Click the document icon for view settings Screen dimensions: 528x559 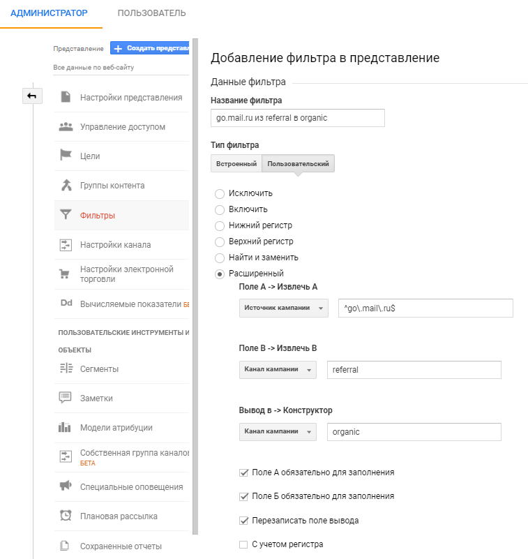click(x=66, y=97)
